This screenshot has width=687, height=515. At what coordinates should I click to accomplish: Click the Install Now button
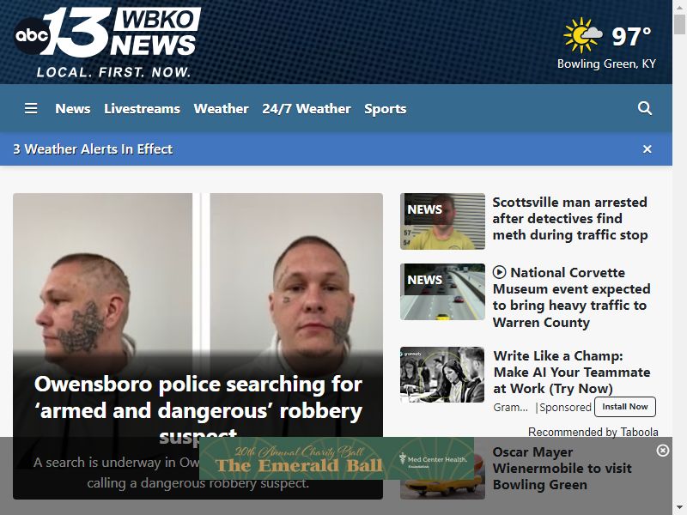[x=625, y=407]
